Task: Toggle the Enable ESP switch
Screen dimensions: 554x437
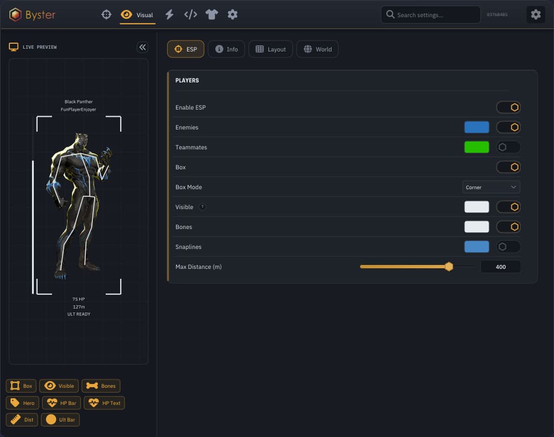Action: [x=509, y=107]
